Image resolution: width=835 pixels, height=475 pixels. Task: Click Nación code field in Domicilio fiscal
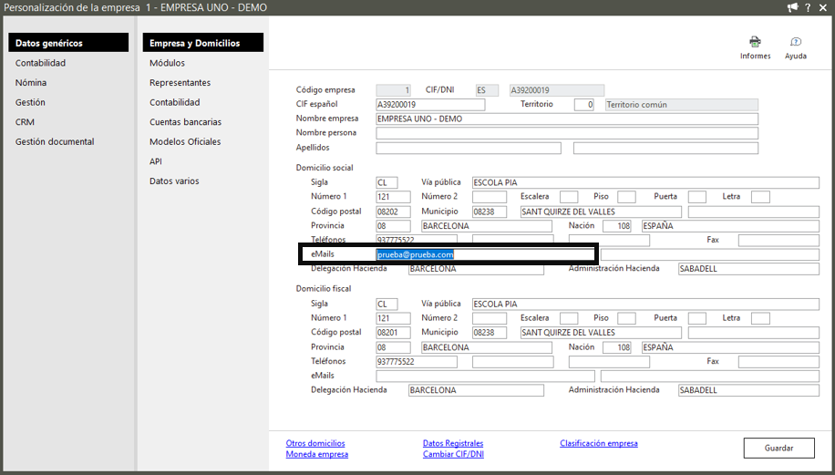click(x=617, y=347)
